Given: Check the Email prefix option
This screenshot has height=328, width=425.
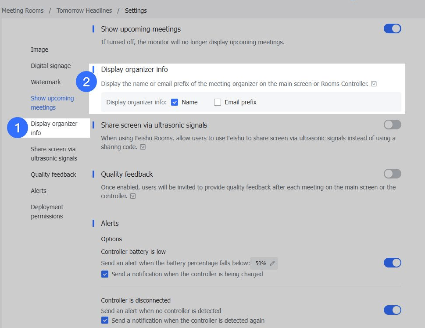Looking at the screenshot, I should (x=218, y=102).
